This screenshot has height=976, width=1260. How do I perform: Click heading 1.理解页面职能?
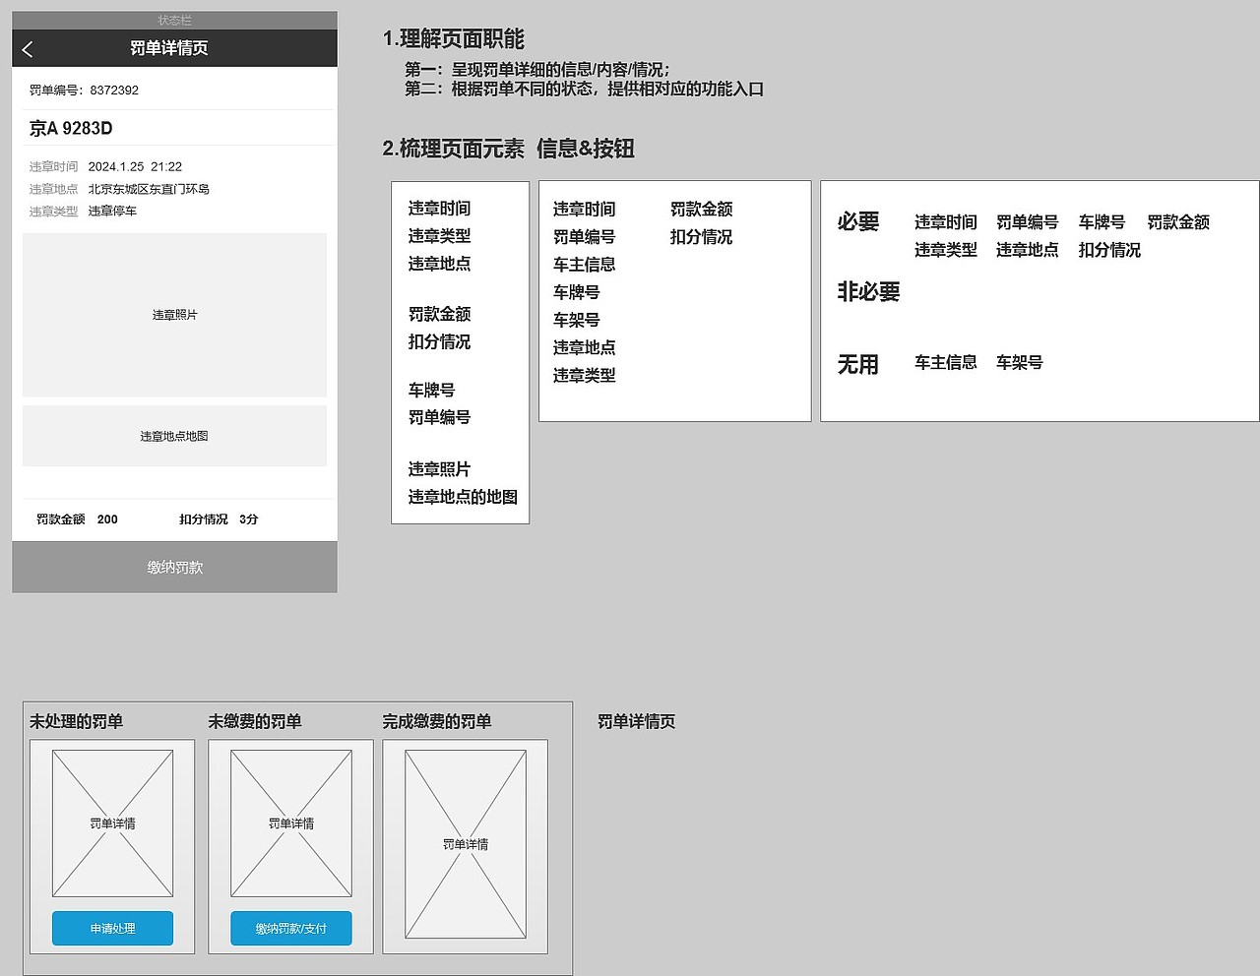[x=453, y=38]
